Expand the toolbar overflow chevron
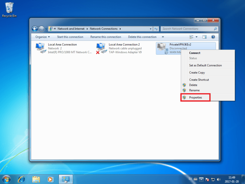 click(163, 37)
